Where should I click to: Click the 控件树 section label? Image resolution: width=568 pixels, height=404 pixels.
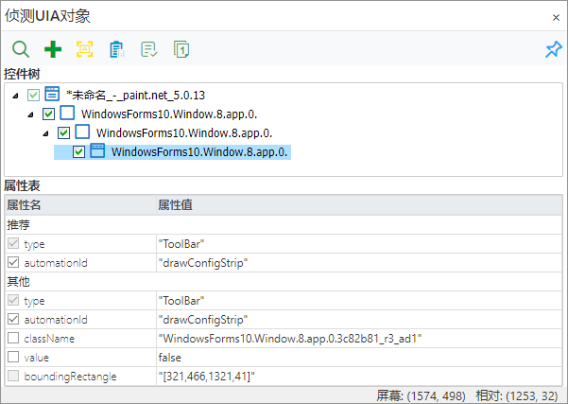click(x=22, y=75)
